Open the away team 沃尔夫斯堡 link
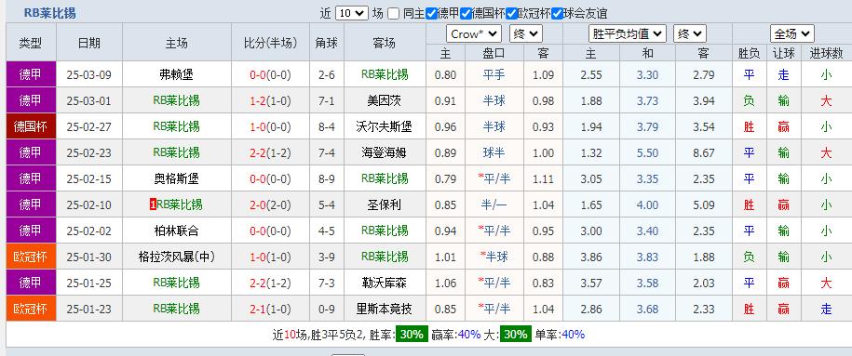 [385, 126]
